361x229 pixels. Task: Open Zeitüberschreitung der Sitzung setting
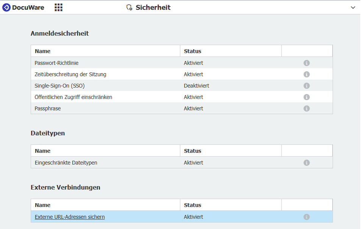182,74
